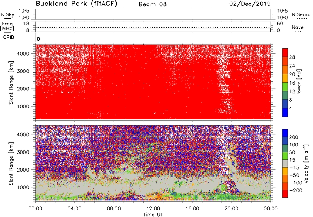This screenshot has height=217, width=313.
Task: Pick the bright blue top Velocity colorbar segment
Action: click(285, 134)
